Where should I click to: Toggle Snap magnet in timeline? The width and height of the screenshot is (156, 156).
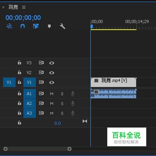pos(23,26)
